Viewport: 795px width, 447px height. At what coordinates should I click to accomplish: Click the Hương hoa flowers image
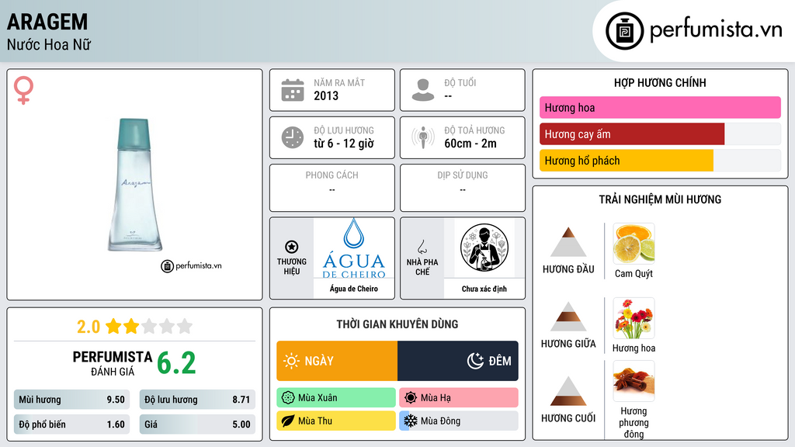[634, 318]
